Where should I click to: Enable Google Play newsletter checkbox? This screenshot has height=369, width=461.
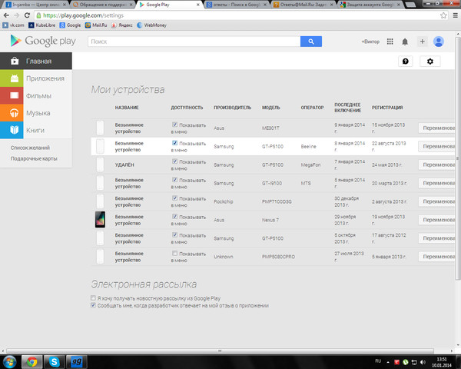tap(93, 298)
